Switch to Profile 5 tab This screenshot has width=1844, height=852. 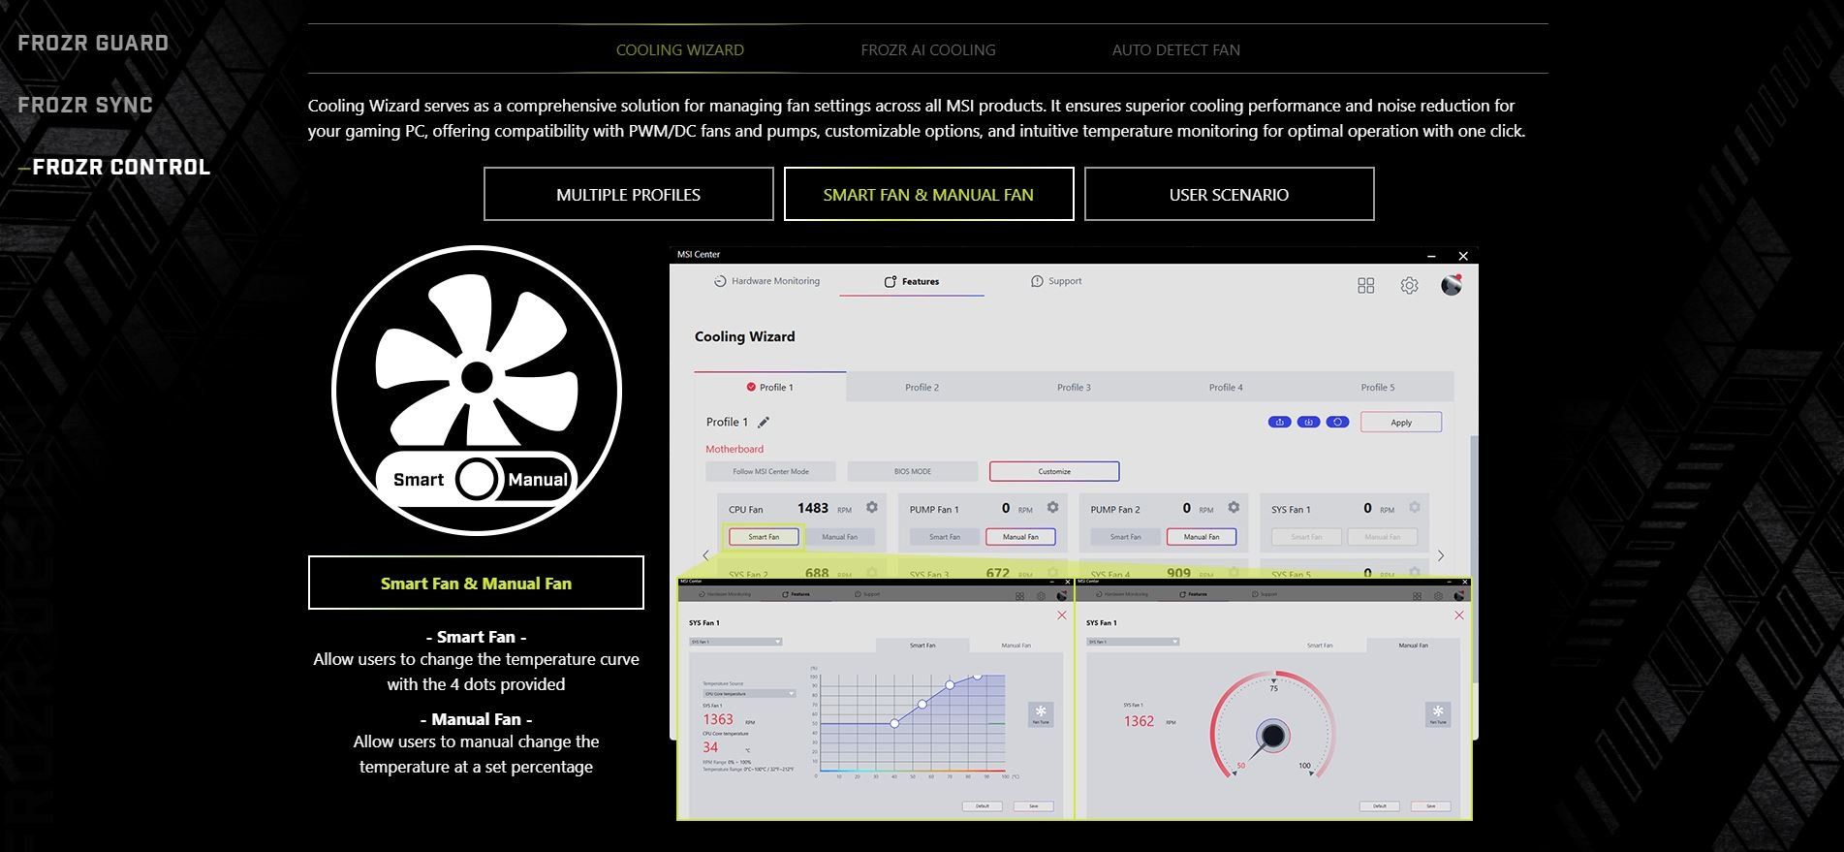[x=1378, y=387]
